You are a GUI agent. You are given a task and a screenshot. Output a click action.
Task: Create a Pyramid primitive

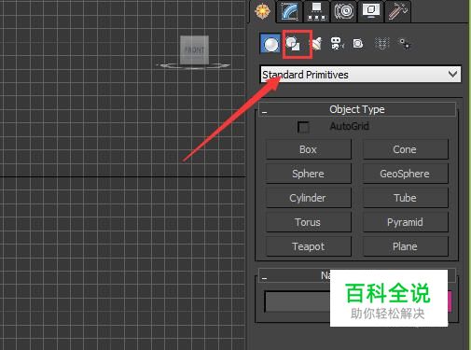405,222
